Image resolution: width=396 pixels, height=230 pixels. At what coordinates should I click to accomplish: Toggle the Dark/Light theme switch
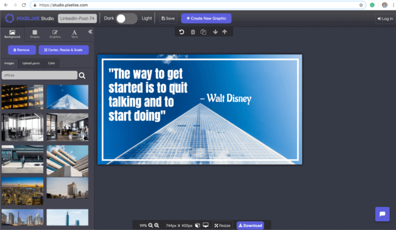coord(127,18)
